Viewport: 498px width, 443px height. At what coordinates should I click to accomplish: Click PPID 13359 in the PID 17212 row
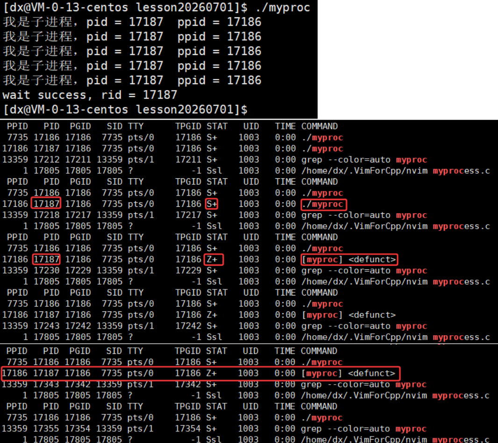(15, 160)
